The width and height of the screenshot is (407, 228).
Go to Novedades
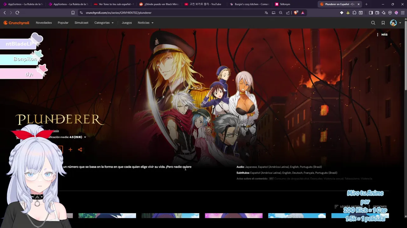[44, 23]
